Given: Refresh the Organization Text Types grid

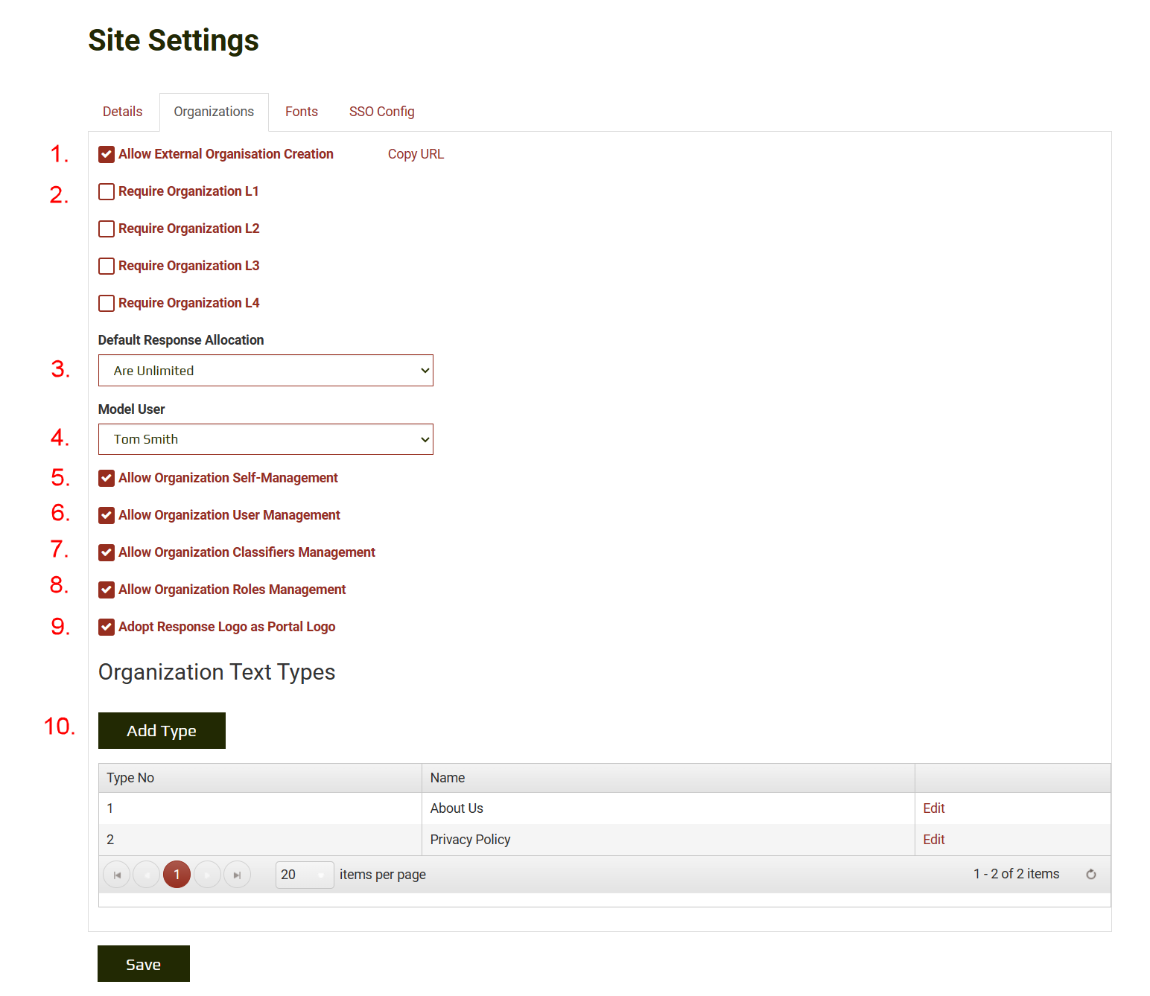Looking at the screenshot, I should [x=1091, y=875].
